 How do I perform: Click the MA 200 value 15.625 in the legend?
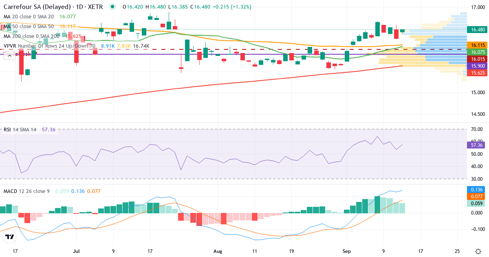click(73, 36)
